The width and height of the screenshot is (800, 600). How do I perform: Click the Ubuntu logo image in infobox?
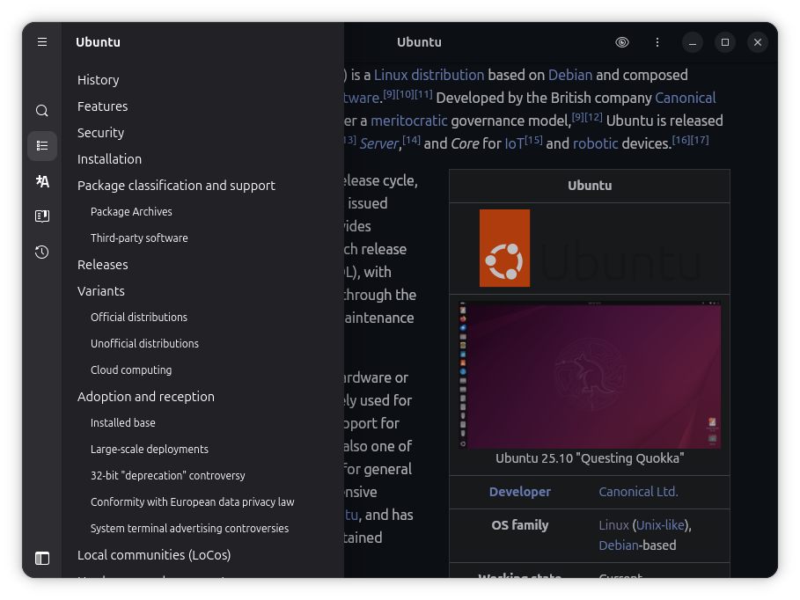[x=590, y=248]
